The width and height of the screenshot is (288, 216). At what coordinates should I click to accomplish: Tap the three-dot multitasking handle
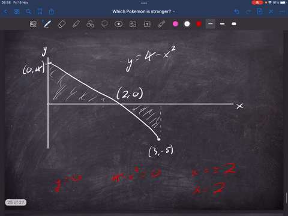[144, 3]
